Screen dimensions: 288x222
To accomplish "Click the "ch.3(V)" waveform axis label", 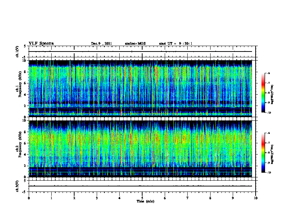I will point(17,186).
